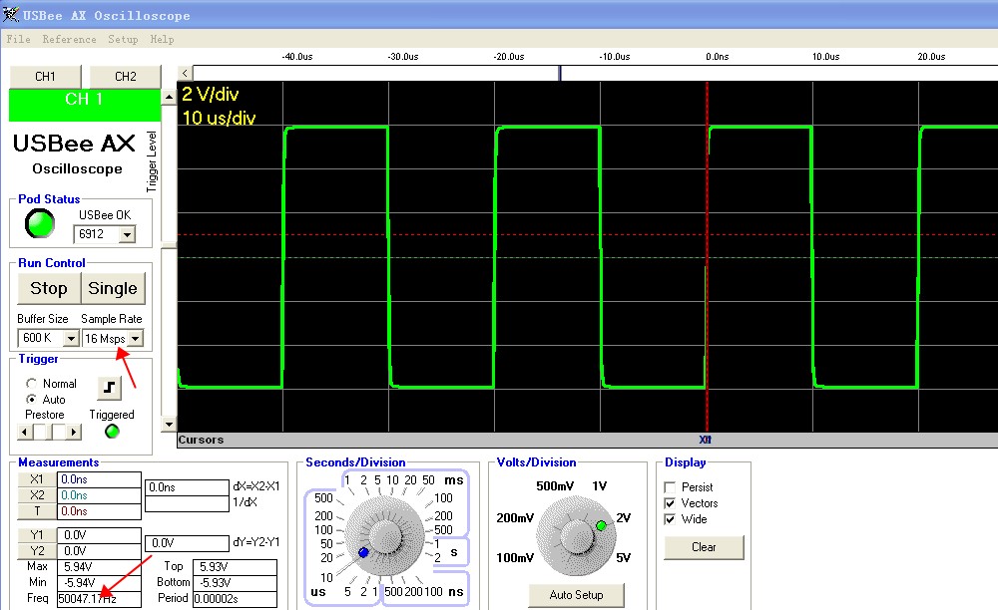
Task: Click the X1 cursor measurement button
Action: click(37, 479)
